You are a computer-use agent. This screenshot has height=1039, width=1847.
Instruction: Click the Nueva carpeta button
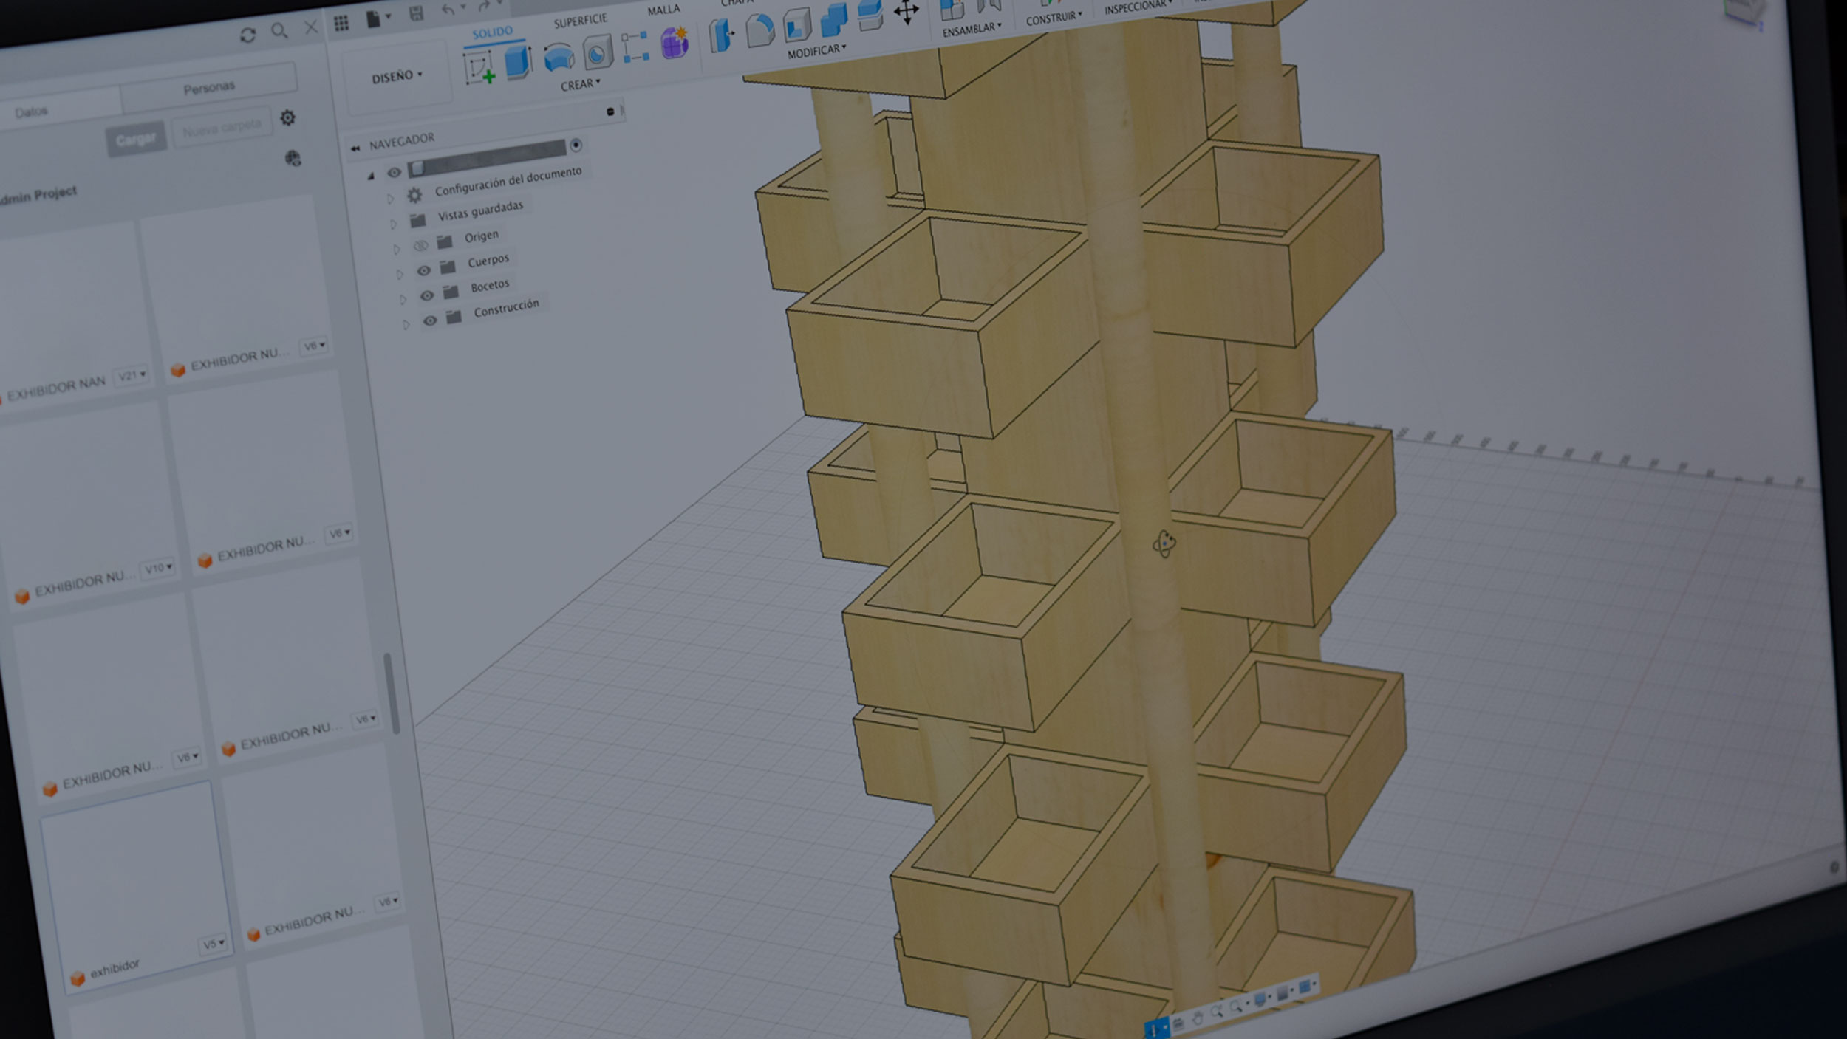point(222,128)
